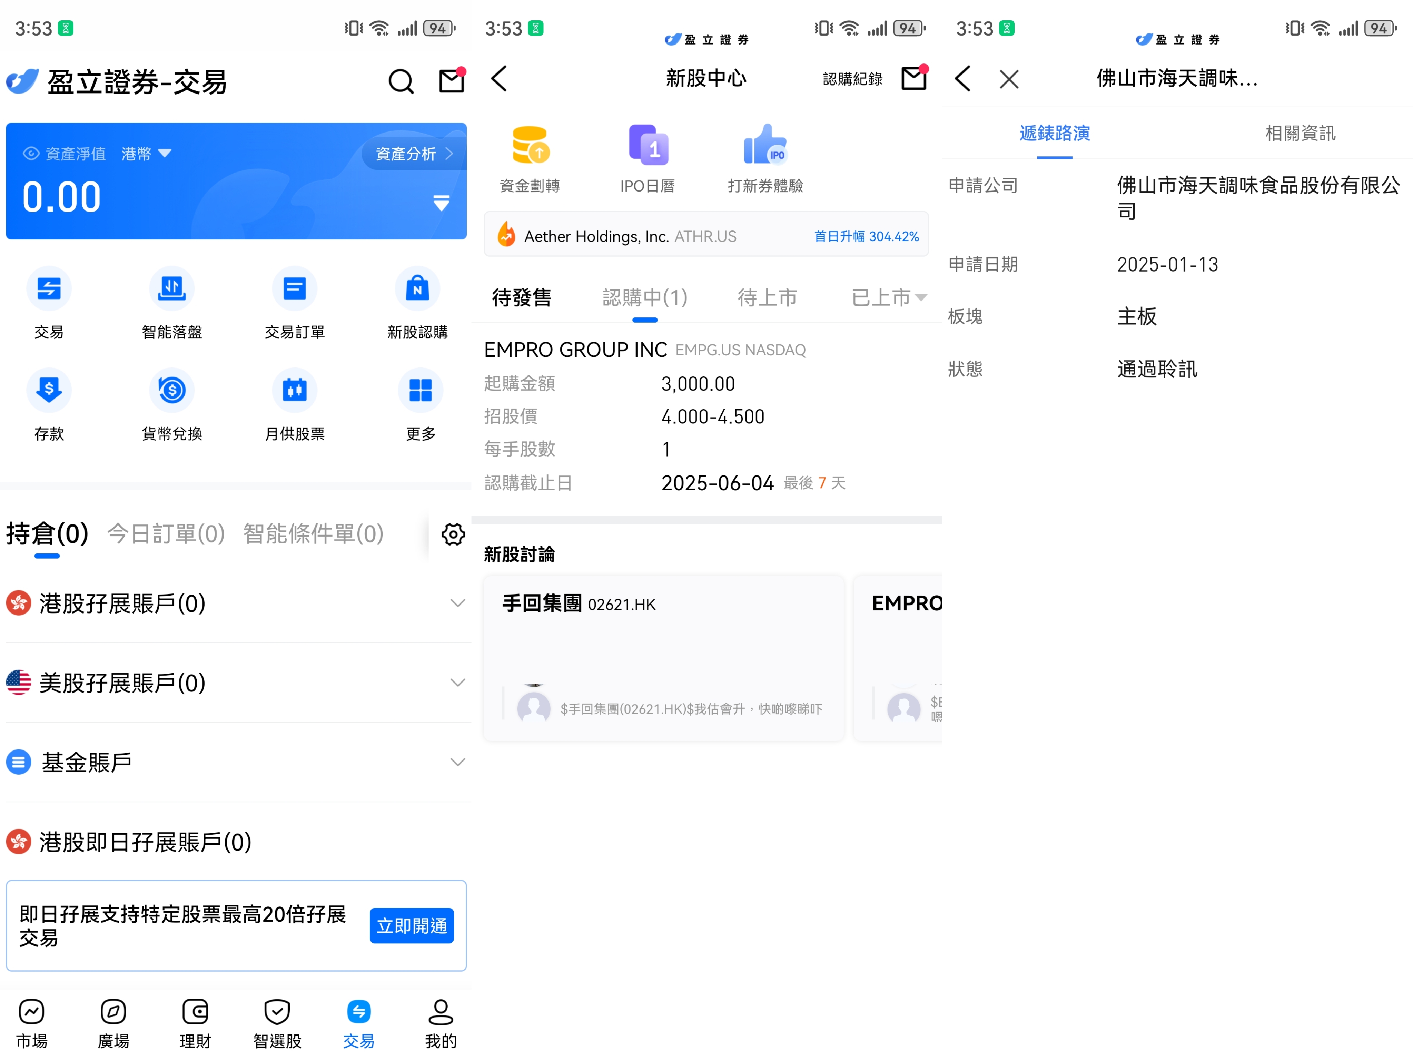This screenshot has height=1060, width=1413.
Task: Expand asset details arrow on blue card
Action: coord(442,203)
